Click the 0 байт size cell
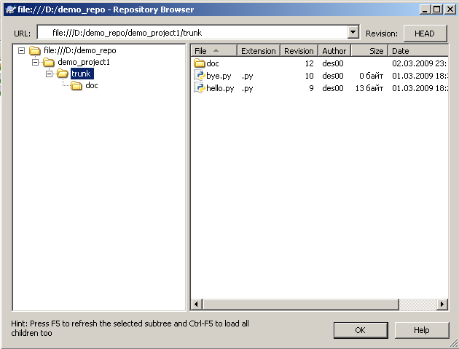459x349 pixels. pyautogui.click(x=371, y=76)
